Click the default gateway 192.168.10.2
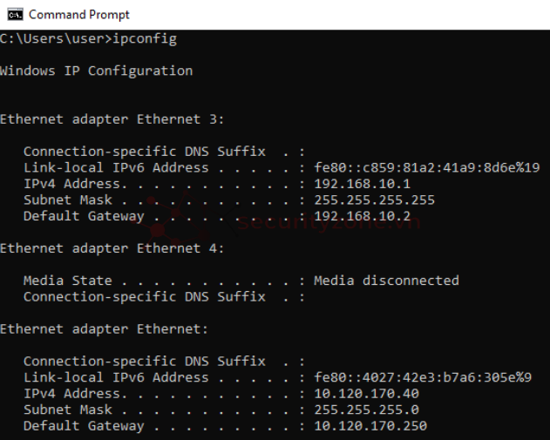Image resolution: width=550 pixels, height=440 pixels. pos(362,216)
